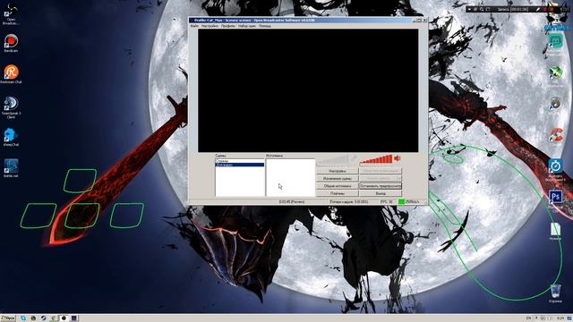Open the Плагины button
573x322 pixels.
338,193
